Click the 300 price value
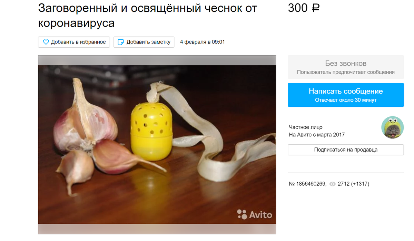The width and height of the screenshot is (414, 241). coord(298,8)
